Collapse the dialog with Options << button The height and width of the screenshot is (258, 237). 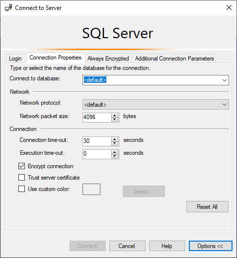click(x=211, y=246)
